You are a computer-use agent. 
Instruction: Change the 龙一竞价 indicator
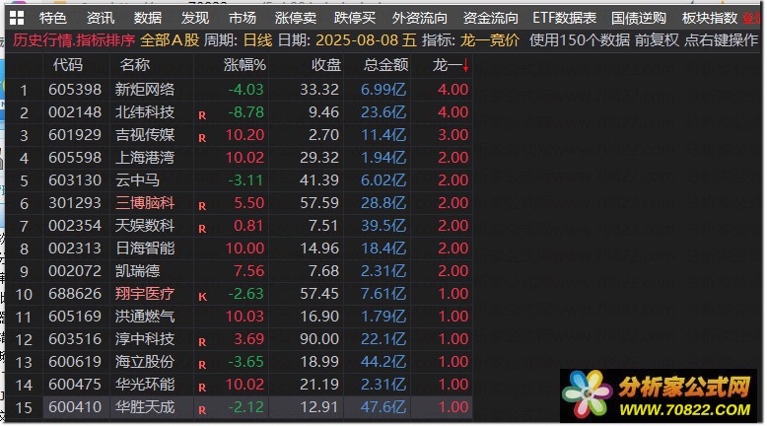point(489,40)
